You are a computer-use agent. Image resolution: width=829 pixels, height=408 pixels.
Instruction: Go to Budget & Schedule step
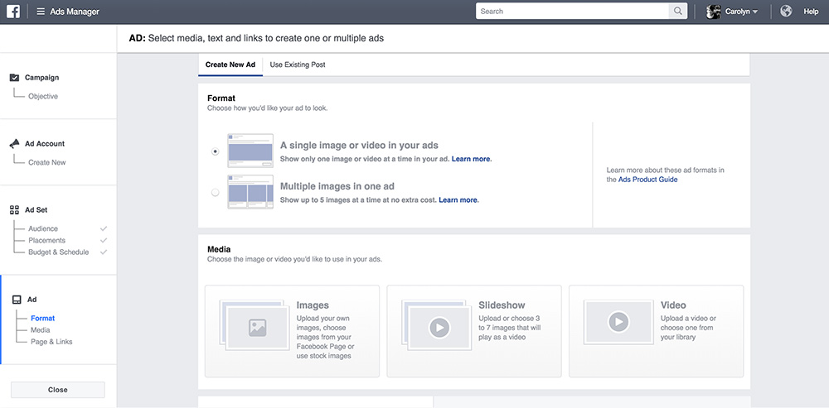[x=59, y=252]
